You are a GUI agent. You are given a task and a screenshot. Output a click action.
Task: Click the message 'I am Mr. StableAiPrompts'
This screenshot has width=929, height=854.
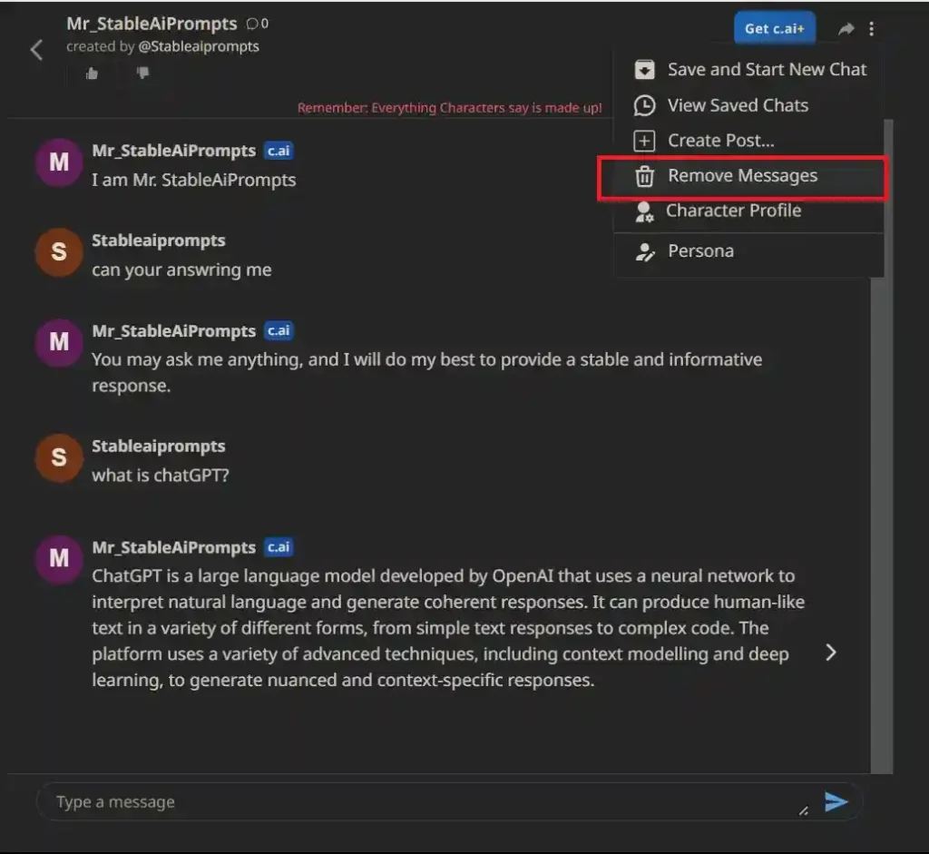[194, 181]
